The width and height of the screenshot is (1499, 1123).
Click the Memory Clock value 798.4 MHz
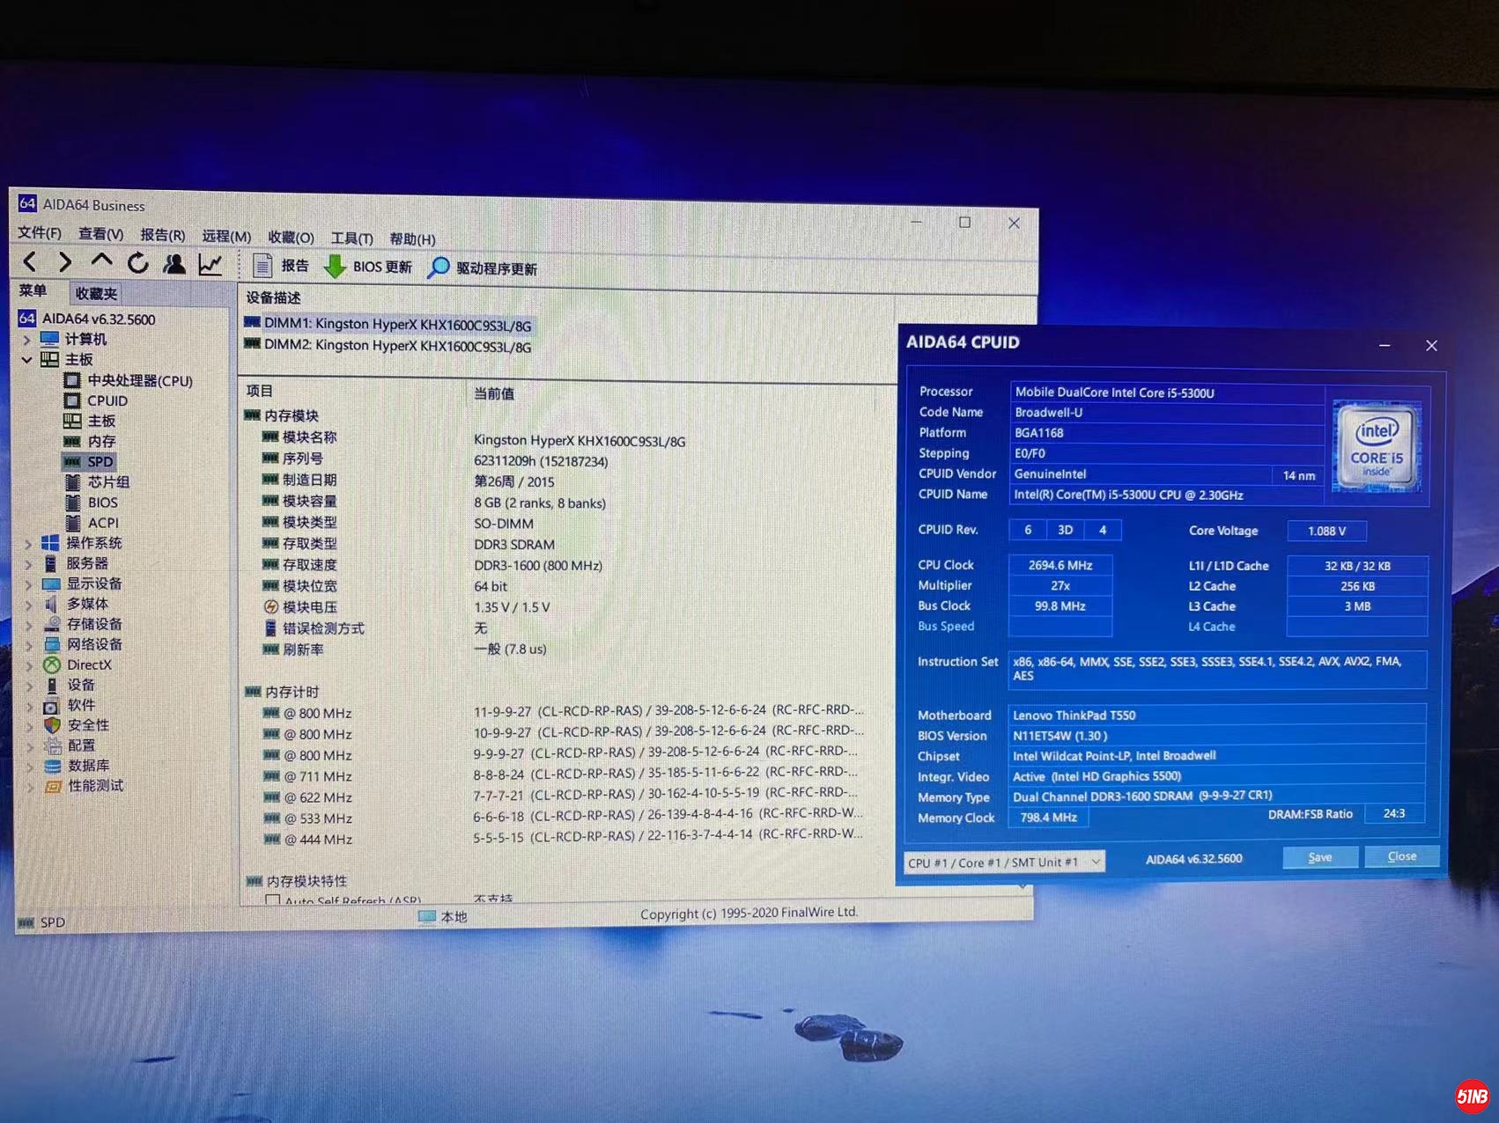click(x=1048, y=818)
